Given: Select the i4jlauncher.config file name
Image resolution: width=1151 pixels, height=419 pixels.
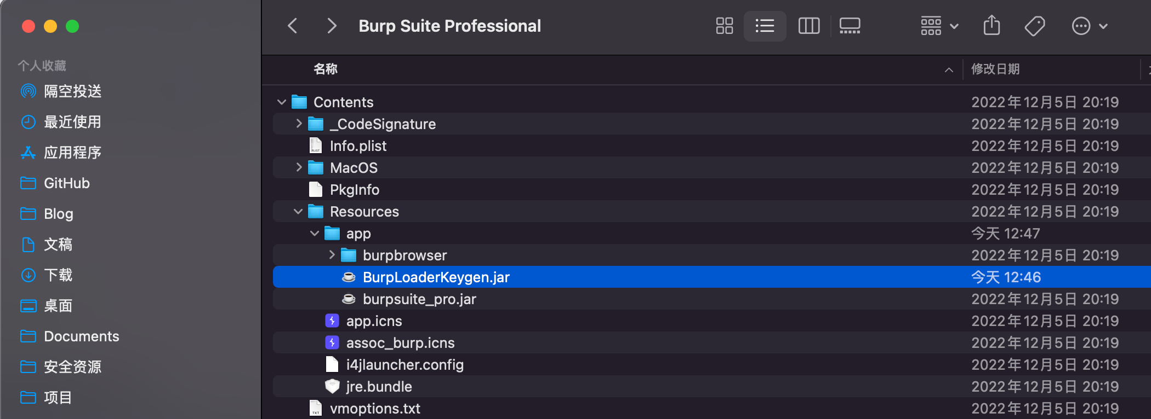Looking at the screenshot, I should point(405,365).
